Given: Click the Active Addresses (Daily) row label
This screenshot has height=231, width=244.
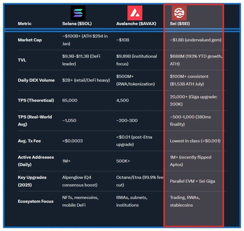Looking at the screenshot, I should tap(36, 161).
